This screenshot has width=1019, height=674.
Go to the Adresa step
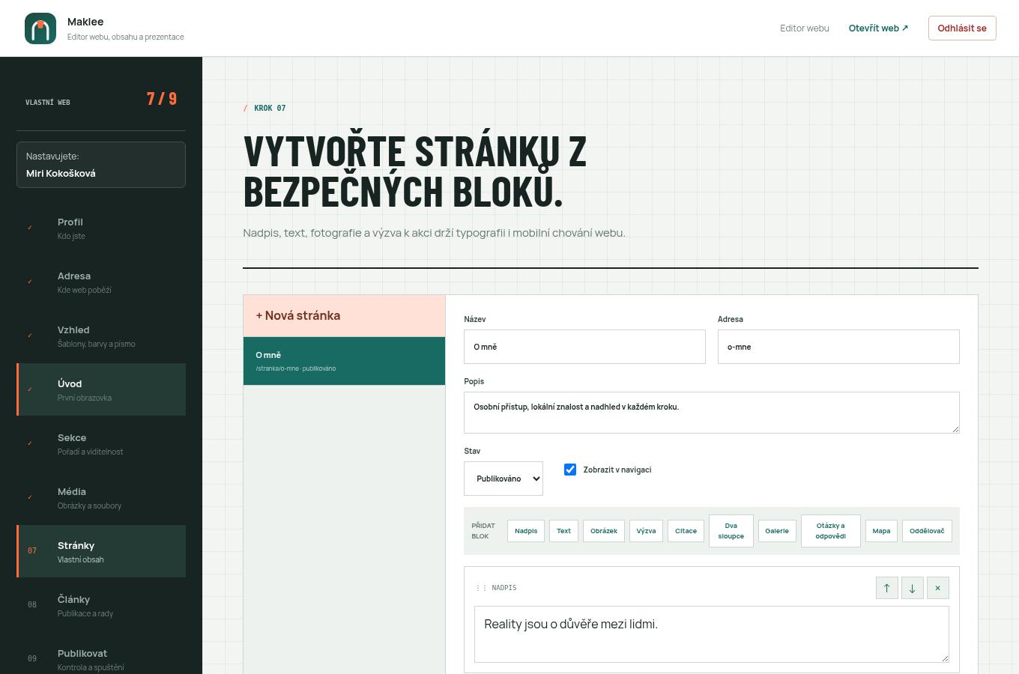coord(101,282)
